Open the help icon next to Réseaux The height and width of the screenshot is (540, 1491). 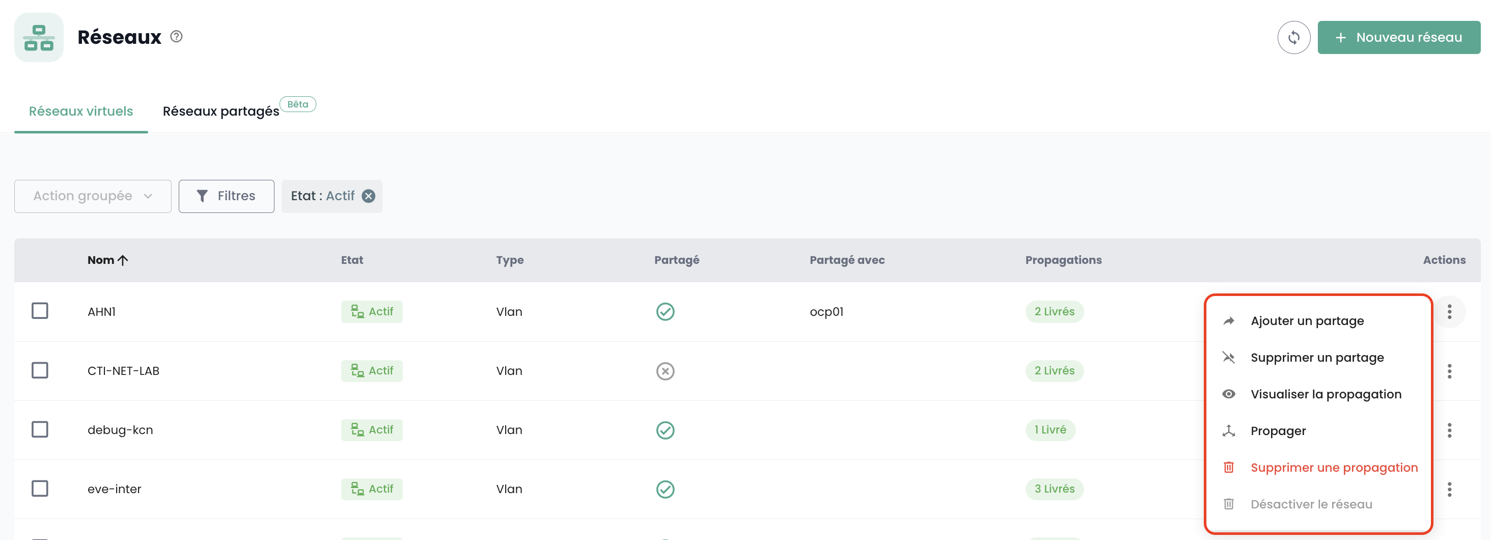pos(177,37)
